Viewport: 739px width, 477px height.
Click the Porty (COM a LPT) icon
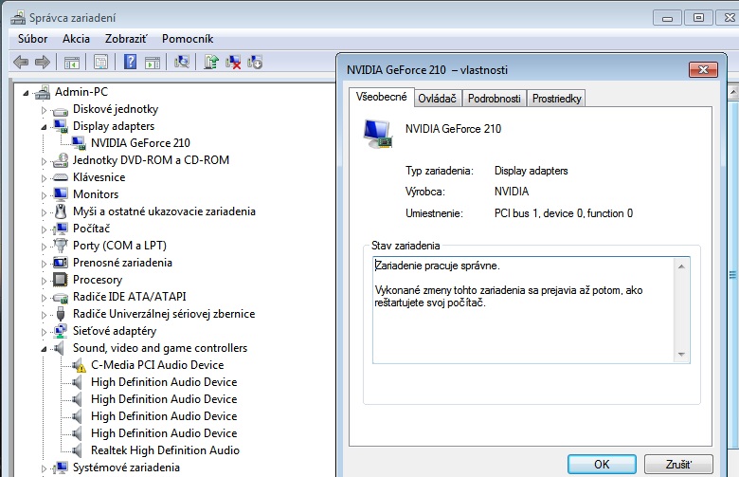point(61,246)
